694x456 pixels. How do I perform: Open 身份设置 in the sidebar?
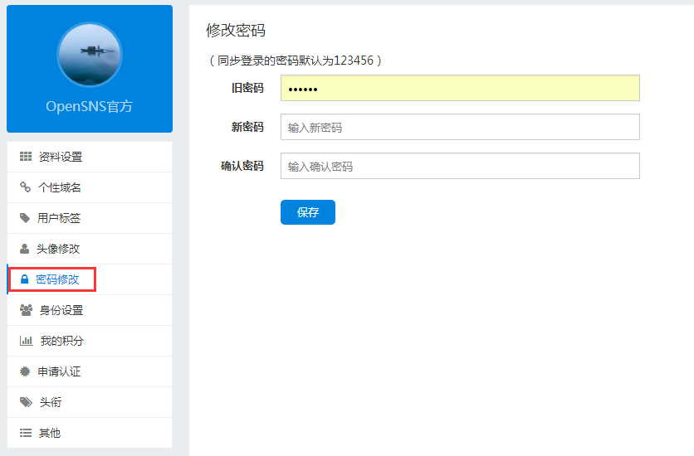point(90,310)
